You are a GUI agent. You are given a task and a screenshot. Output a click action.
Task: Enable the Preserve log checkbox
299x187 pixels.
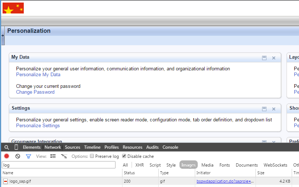pyautogui.click(x=92, y=156)
